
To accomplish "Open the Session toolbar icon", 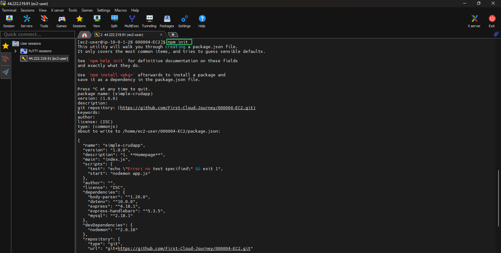I will click(9, 21).
